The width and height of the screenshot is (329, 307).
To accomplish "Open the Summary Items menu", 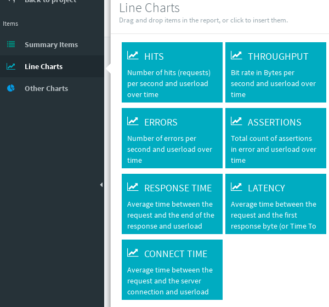I will tap(51, 45).
